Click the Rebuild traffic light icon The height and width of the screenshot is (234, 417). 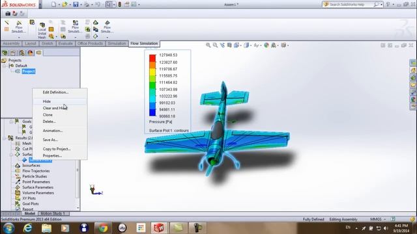pyautogui.click(x=120, y=5)
